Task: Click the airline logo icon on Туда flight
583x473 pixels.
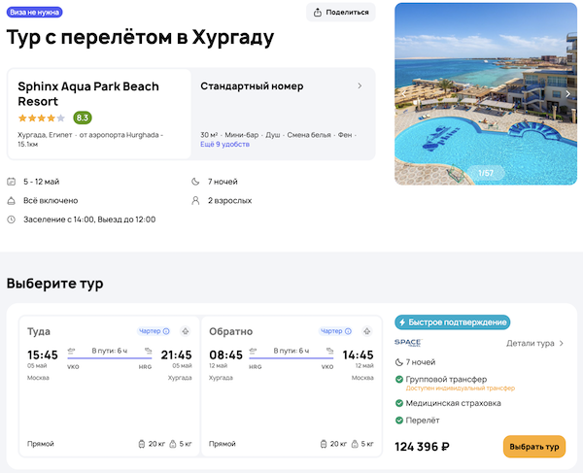Action: pos(185,331)
